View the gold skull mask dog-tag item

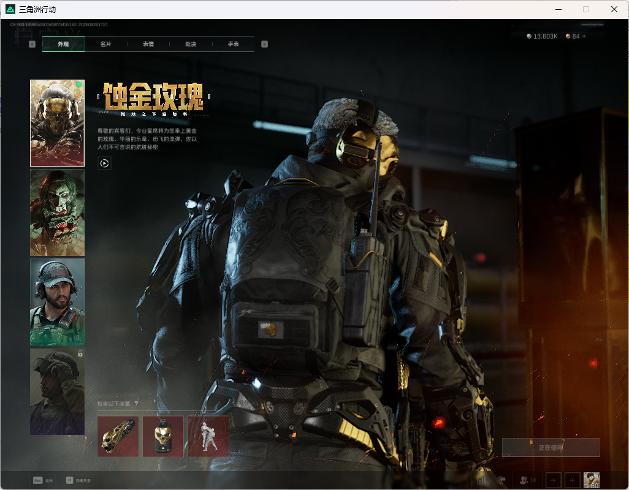(x=163, y=436)
